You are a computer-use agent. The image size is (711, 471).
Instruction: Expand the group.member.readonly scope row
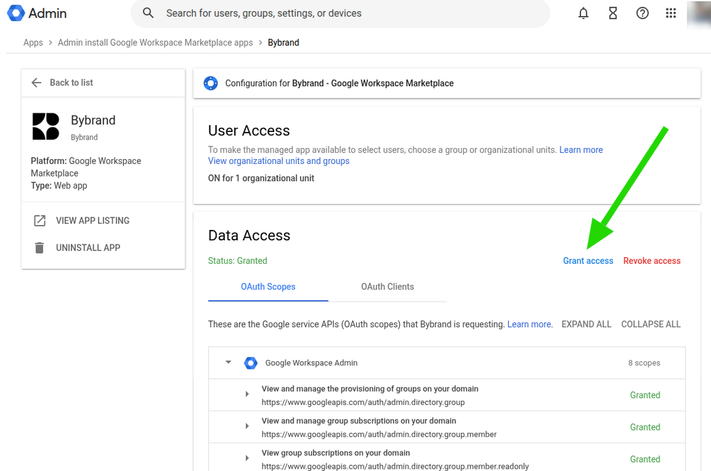[x=247, y=458]
